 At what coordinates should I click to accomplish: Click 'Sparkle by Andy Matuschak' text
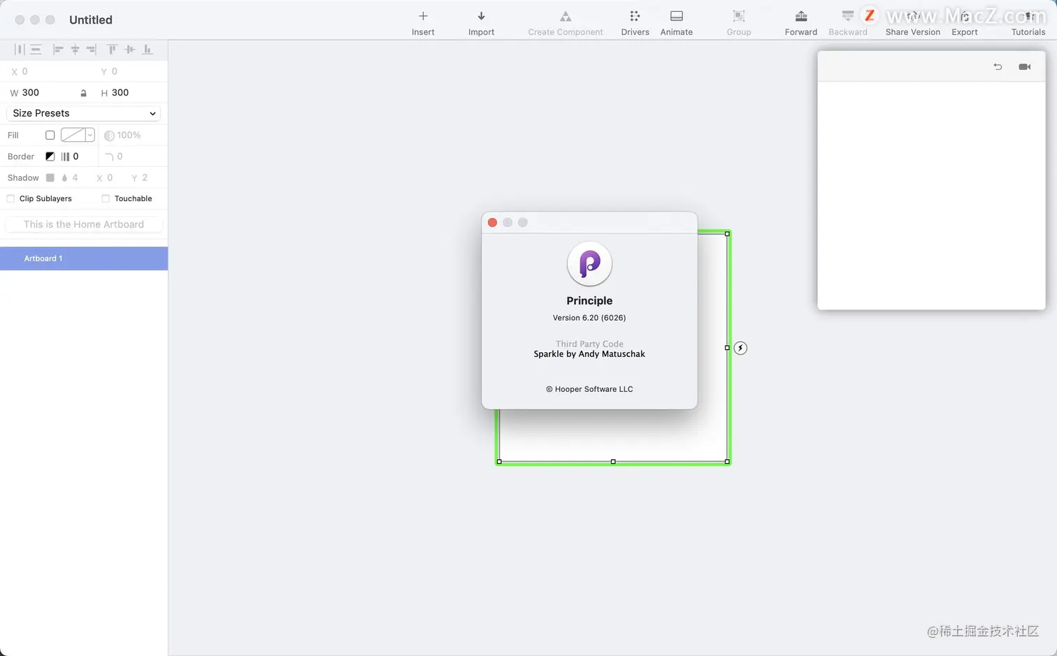tap(589, 354)
